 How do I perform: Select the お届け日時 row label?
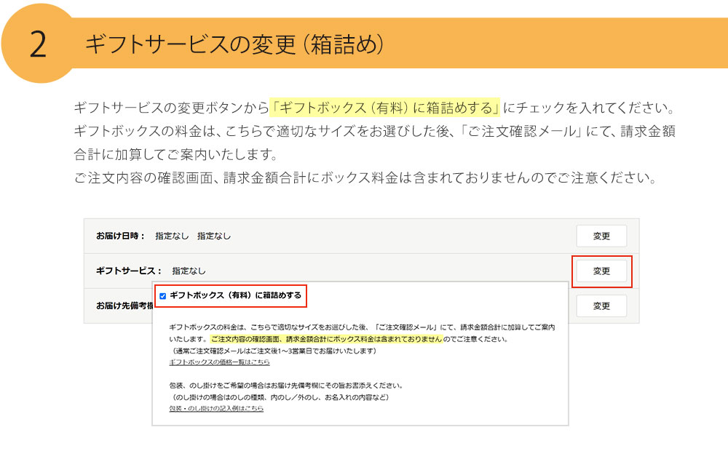[121, 236]
